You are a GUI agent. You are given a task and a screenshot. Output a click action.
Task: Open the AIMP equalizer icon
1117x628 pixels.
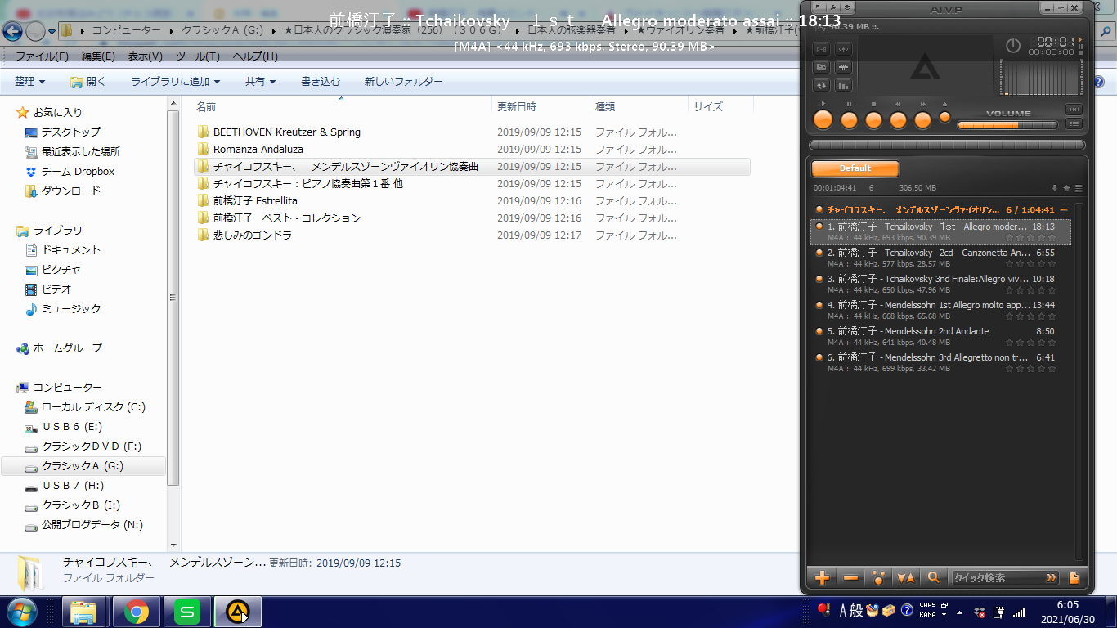(844, 85)
